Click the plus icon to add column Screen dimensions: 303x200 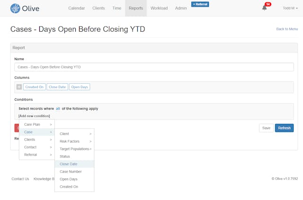click(19, 87)
